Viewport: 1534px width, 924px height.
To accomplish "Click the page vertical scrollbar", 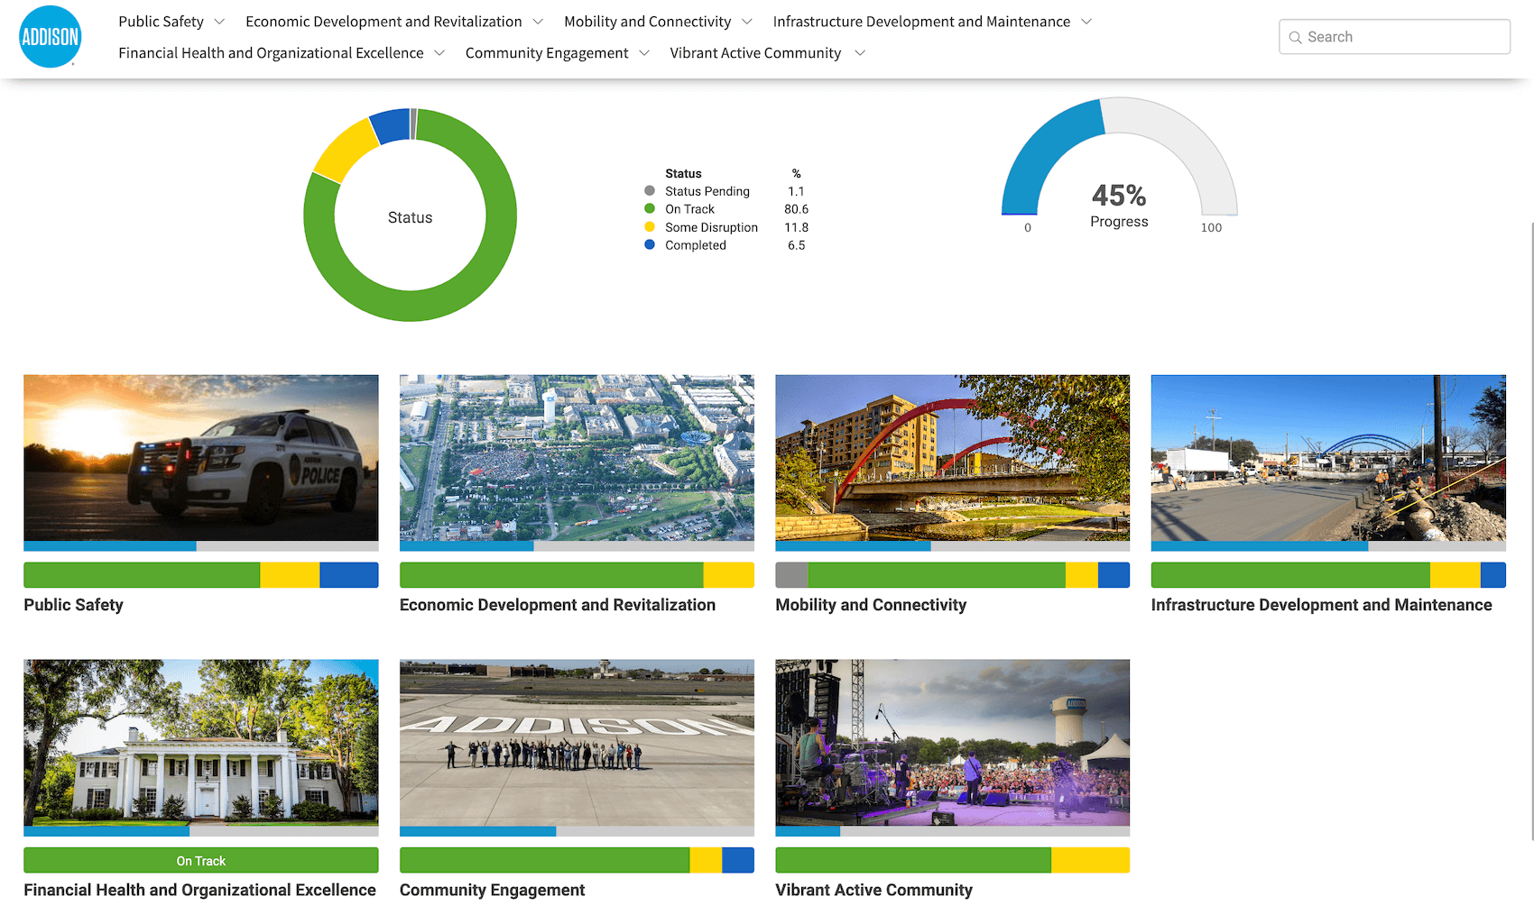I will tap(1531, 532).
